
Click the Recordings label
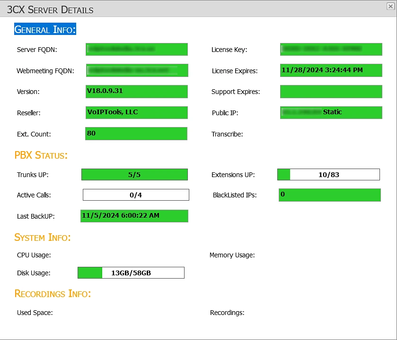227,313
